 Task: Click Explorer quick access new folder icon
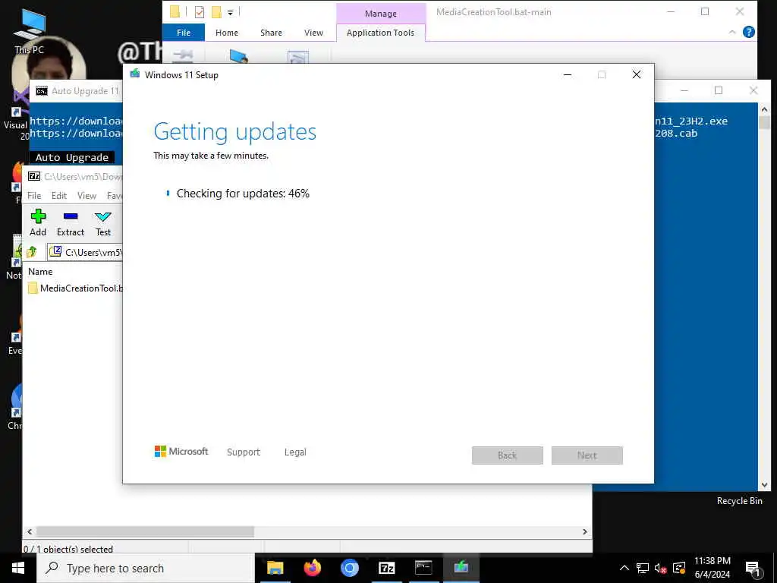coord(216,12)
